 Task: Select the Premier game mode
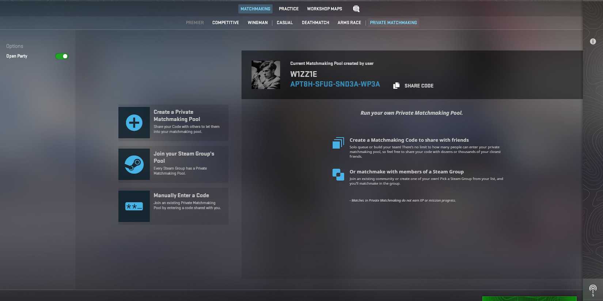click(195, 23)
